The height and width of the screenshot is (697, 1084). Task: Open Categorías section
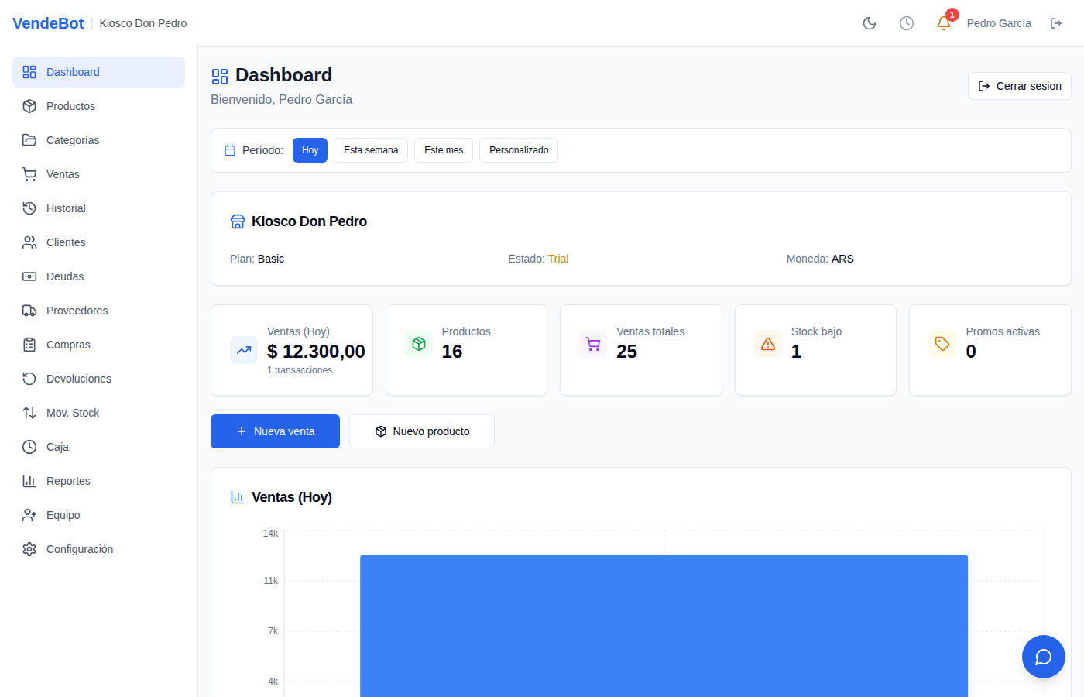(98, 140)
